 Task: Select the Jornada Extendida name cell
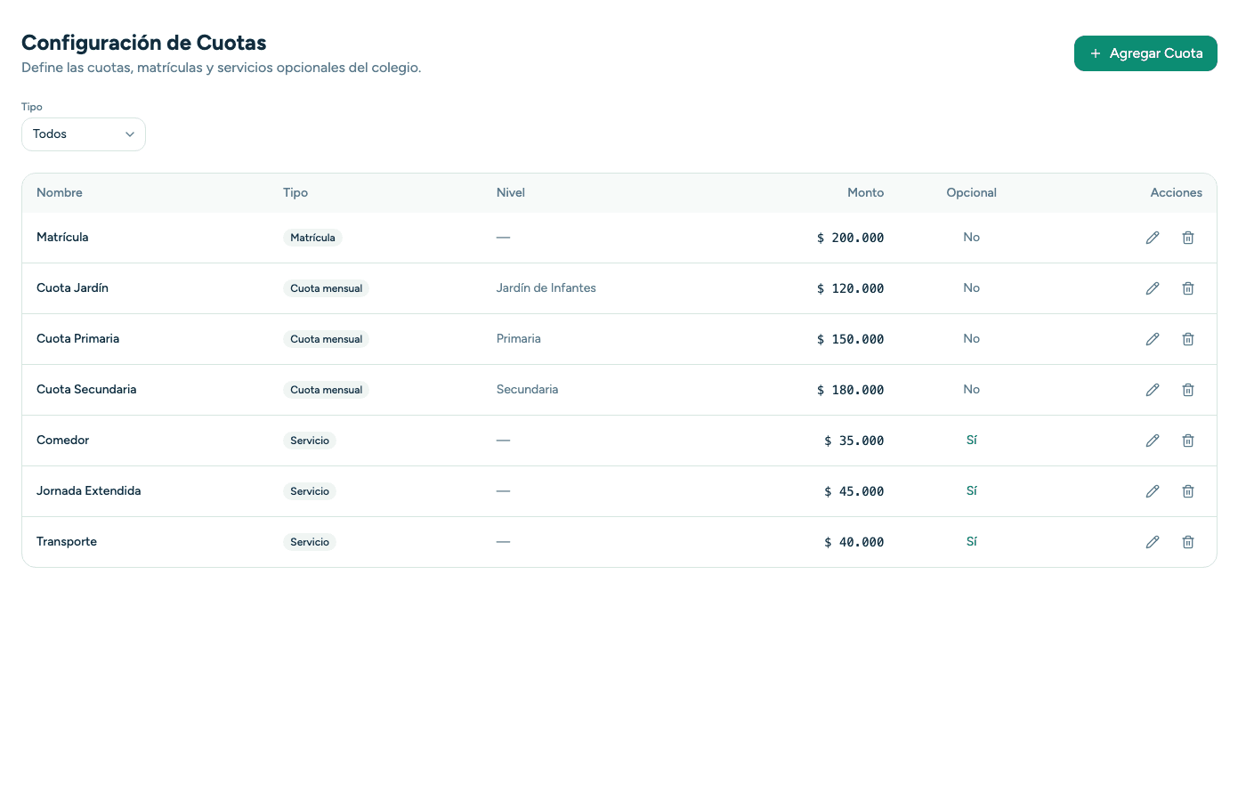pos(89,491)
